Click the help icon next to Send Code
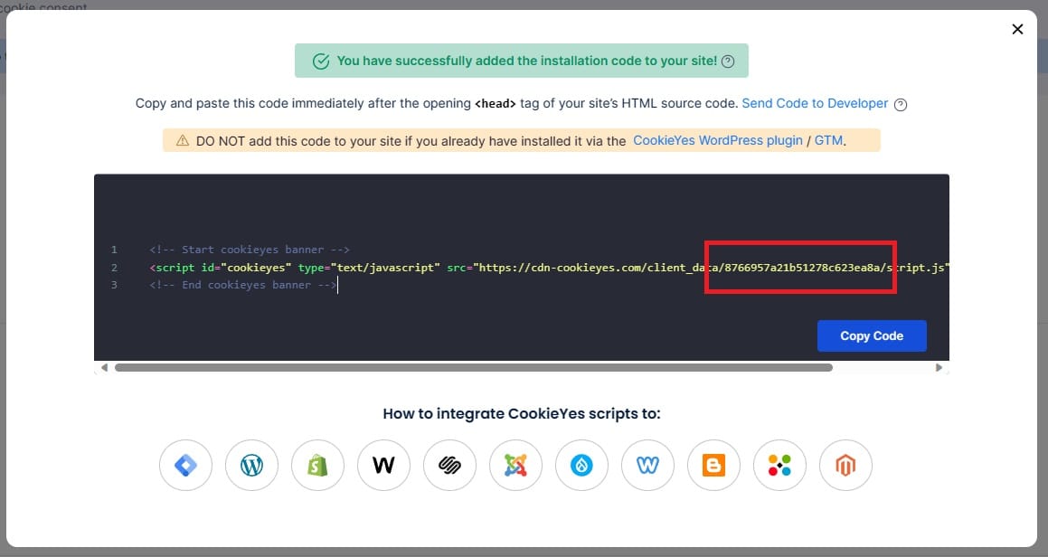Image resolution: width=1048 pixels, height=557 pixels. point(900,104)
